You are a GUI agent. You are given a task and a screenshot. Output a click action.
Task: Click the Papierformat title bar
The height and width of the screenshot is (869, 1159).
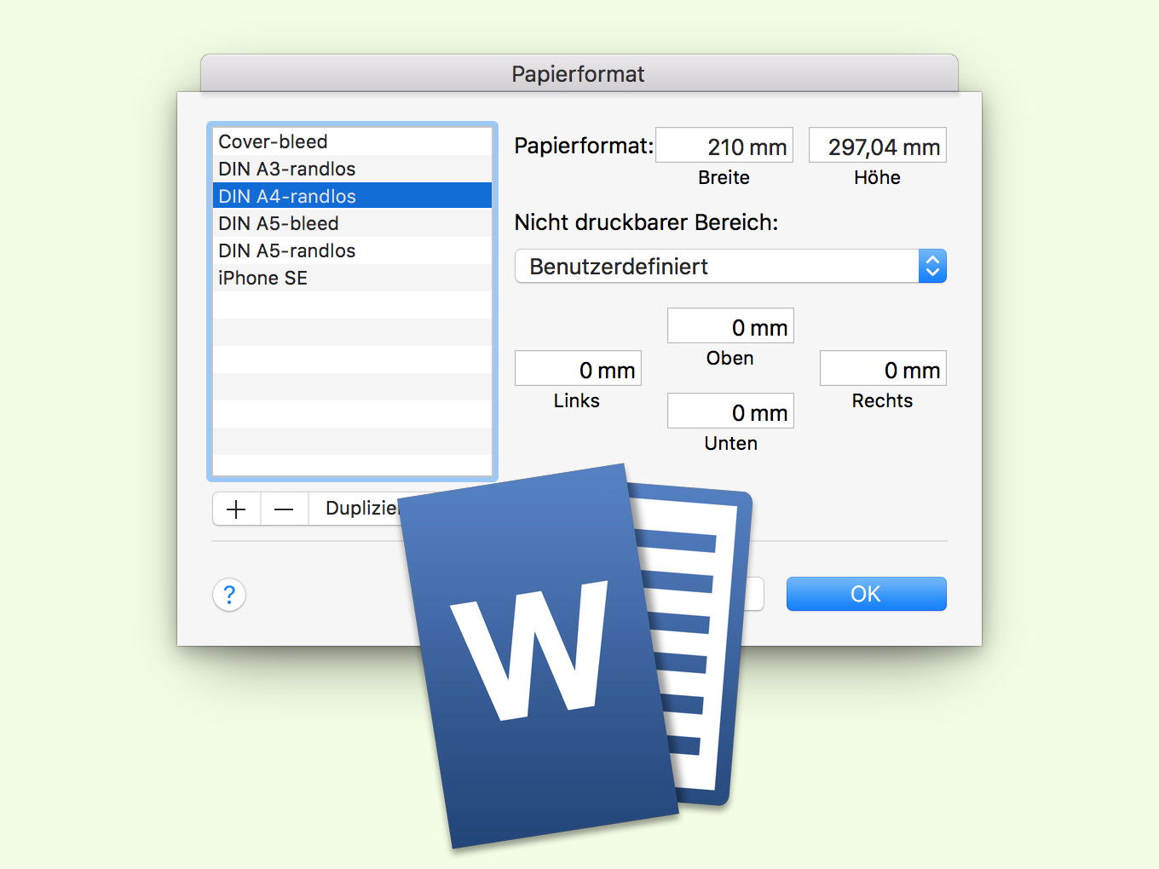pos(579,74)
